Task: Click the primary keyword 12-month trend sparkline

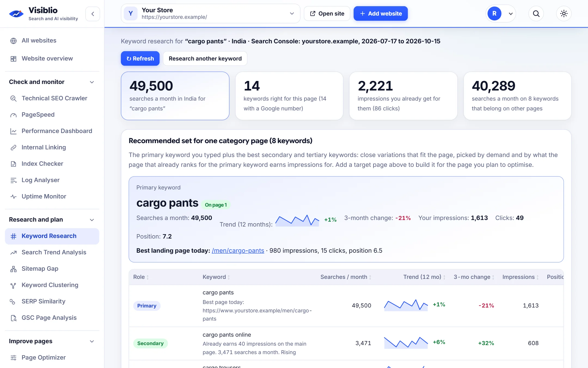Action: (x=297, y=221)
